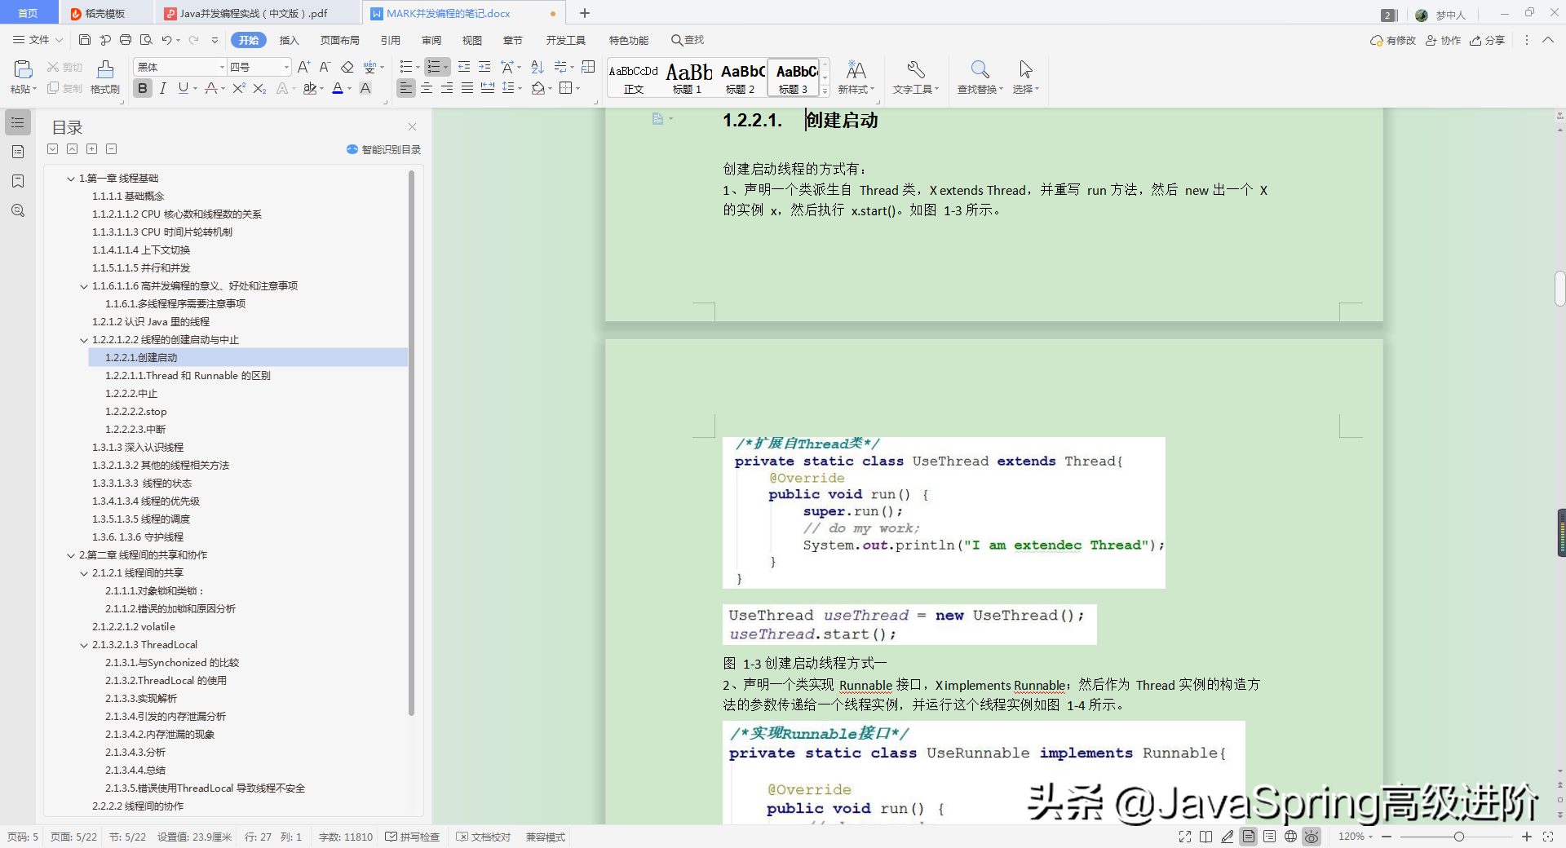Open the search sidebar icon
This screenshot has height=848, width=1566.
pyautogui.click(x=18, y=210)
